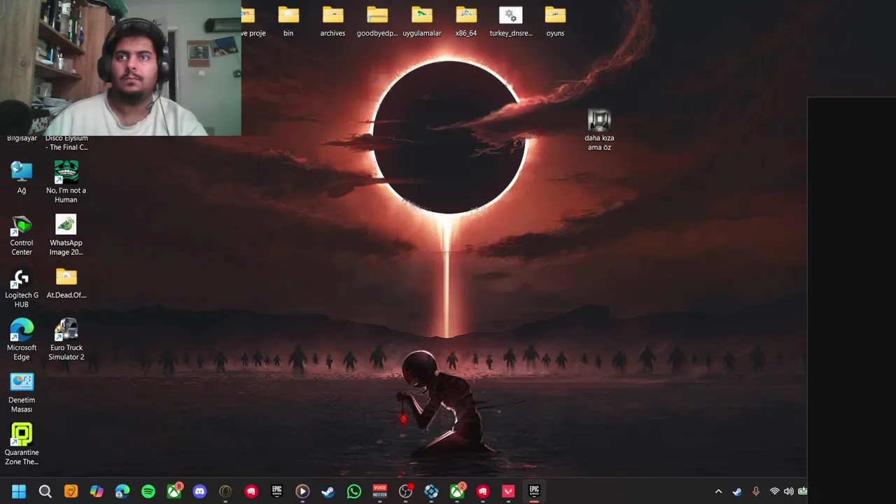Open Denetim Masası desktop icon
Screen dimensions: 896x504
coord(22,393)
